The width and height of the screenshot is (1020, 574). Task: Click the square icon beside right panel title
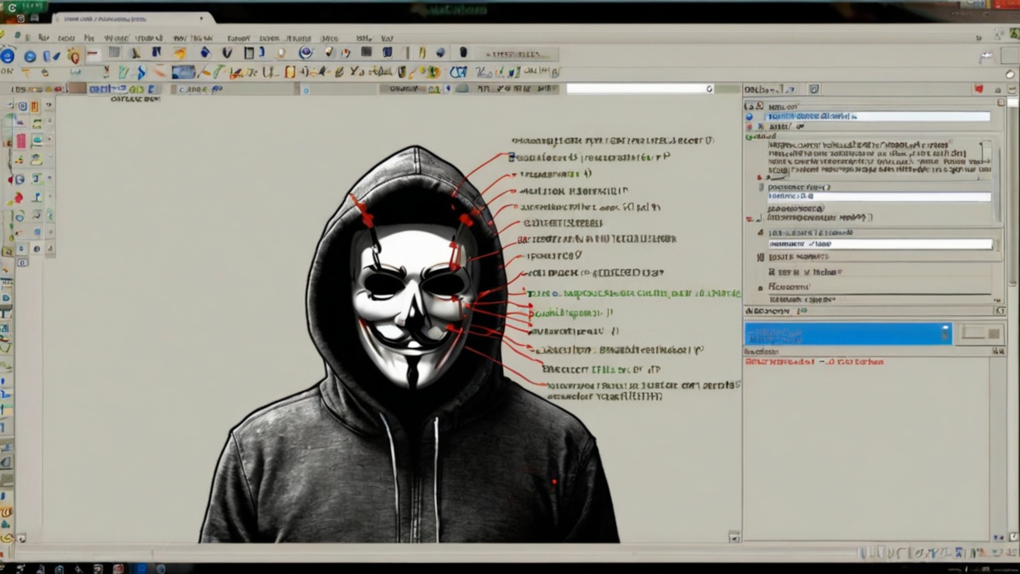coord(814,89)
